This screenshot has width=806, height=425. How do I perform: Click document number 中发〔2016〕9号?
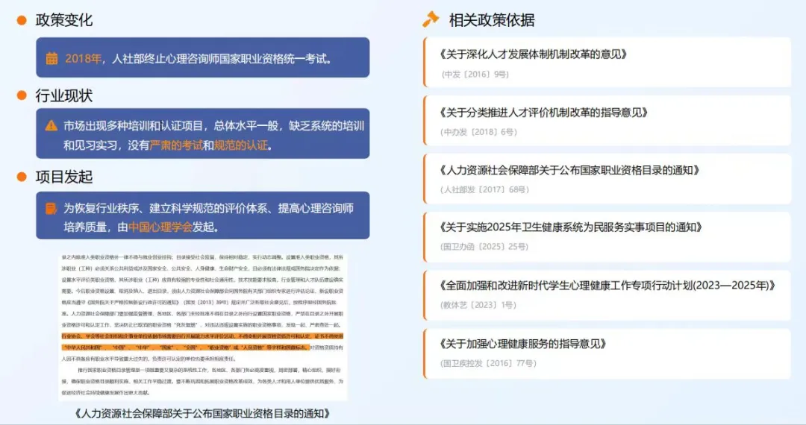pyautogui.click(x=475, y=75)
